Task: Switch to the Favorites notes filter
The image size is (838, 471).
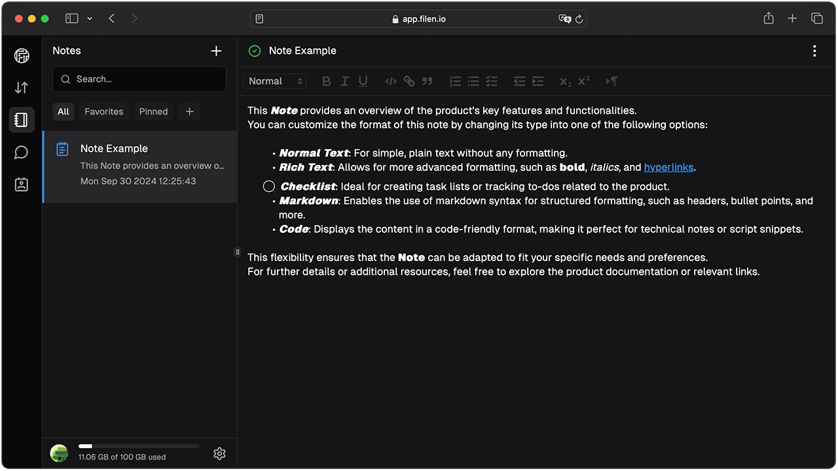Action: click(x=103, y=111)
